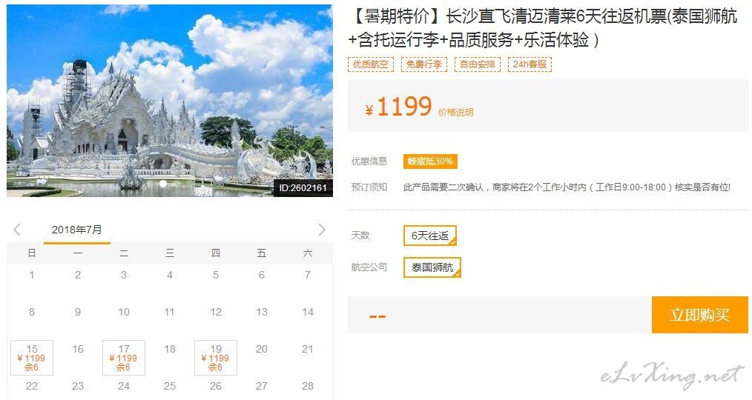Open the 价格说明 price explanation link
752x400 pixels.
click(455, 112)
